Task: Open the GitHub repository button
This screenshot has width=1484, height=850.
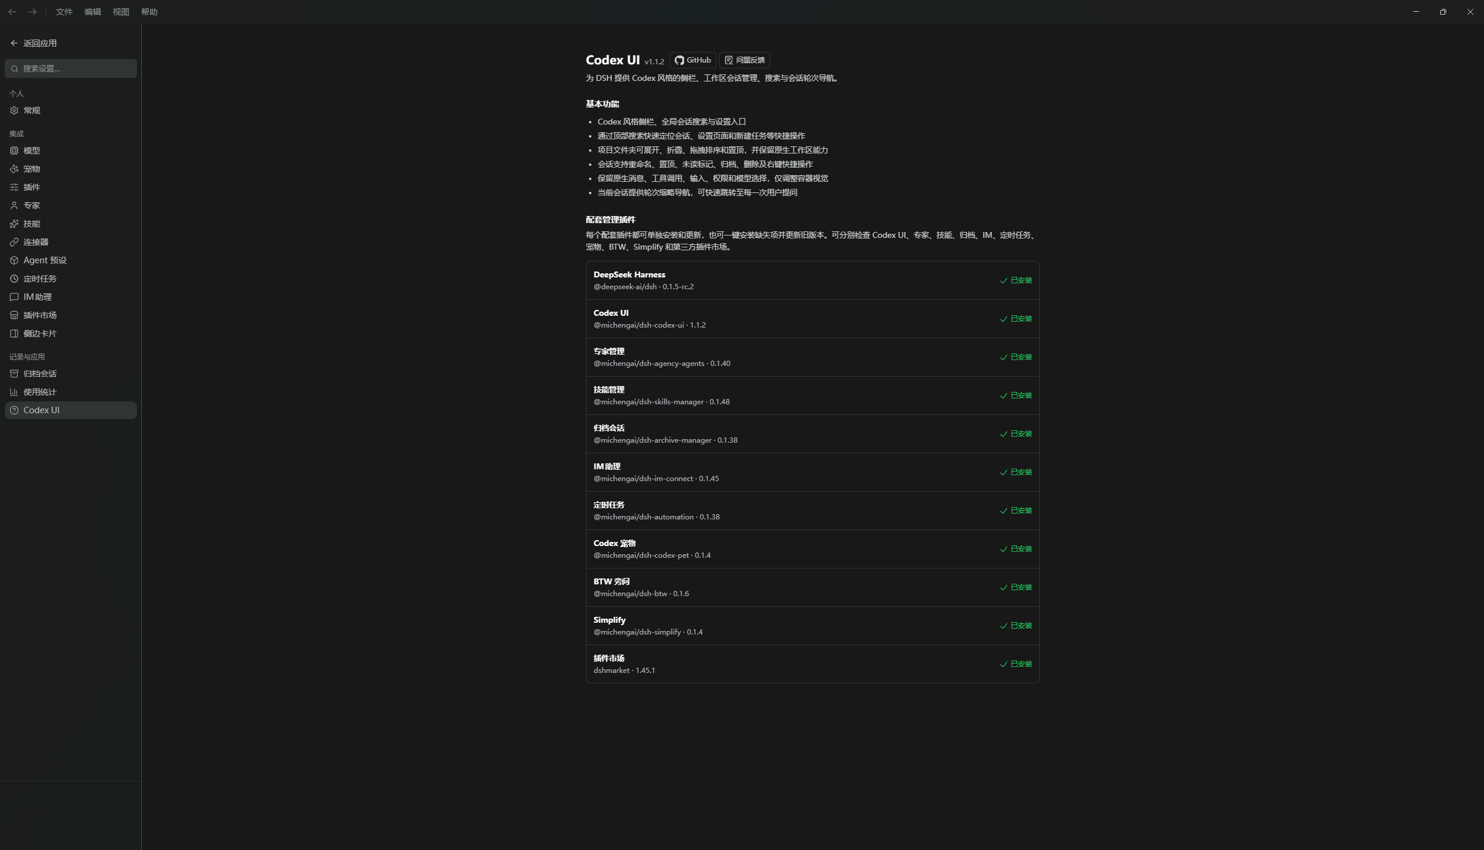Action: coord(692,60)
